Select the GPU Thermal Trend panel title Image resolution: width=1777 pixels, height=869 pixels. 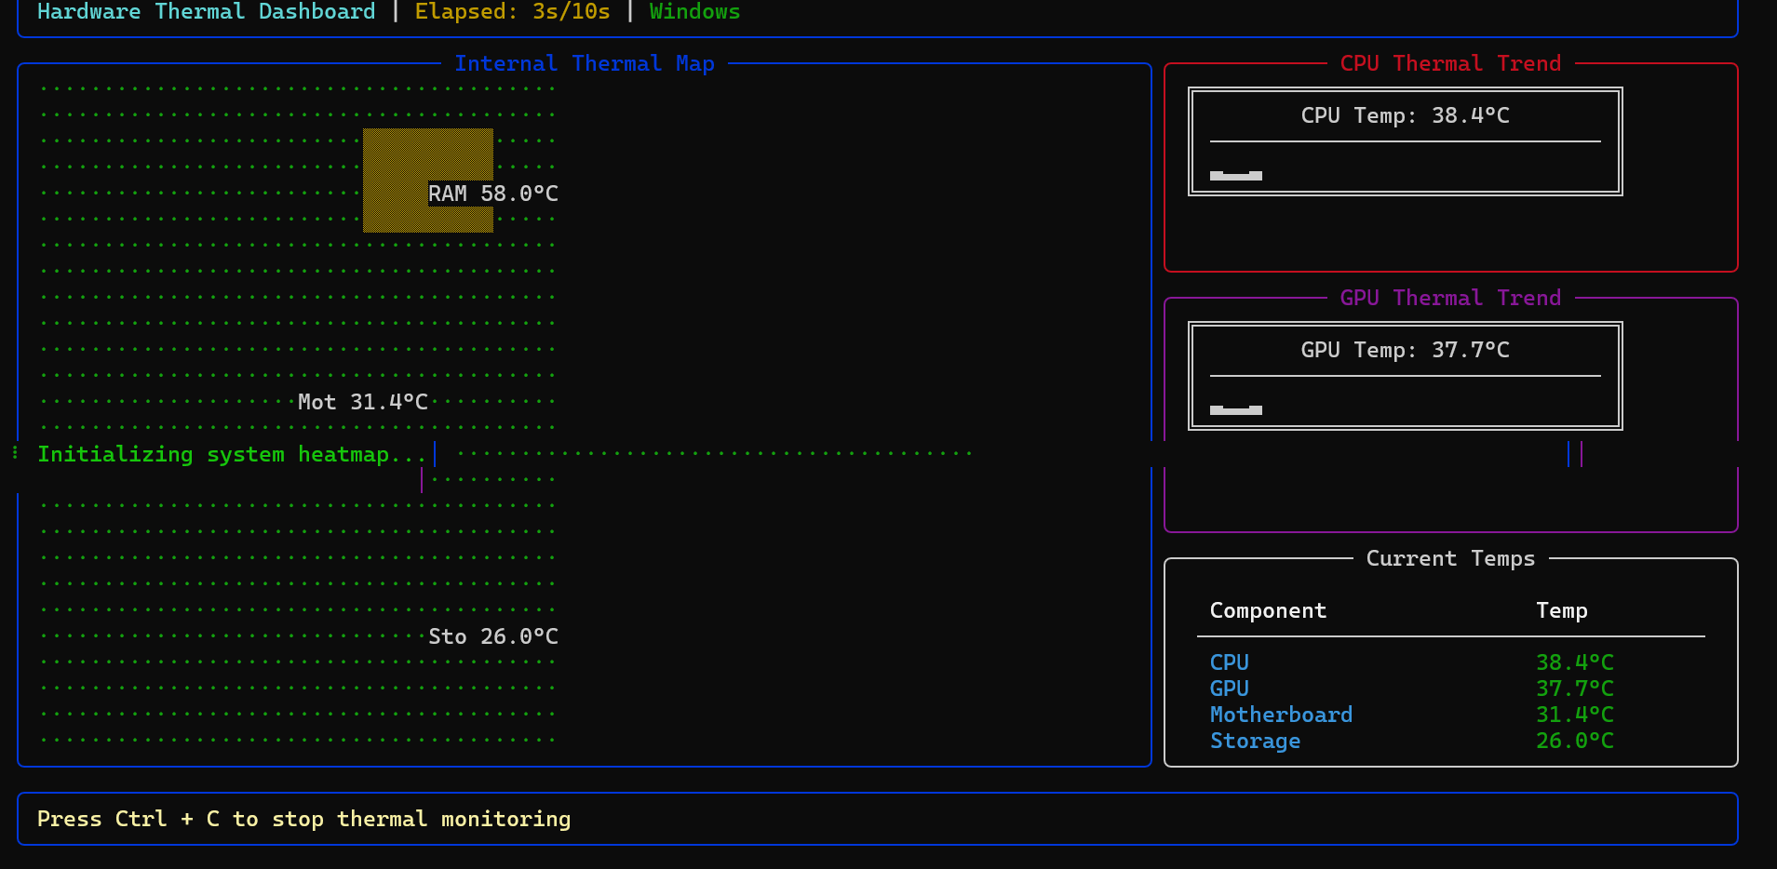coord(1449,298)
